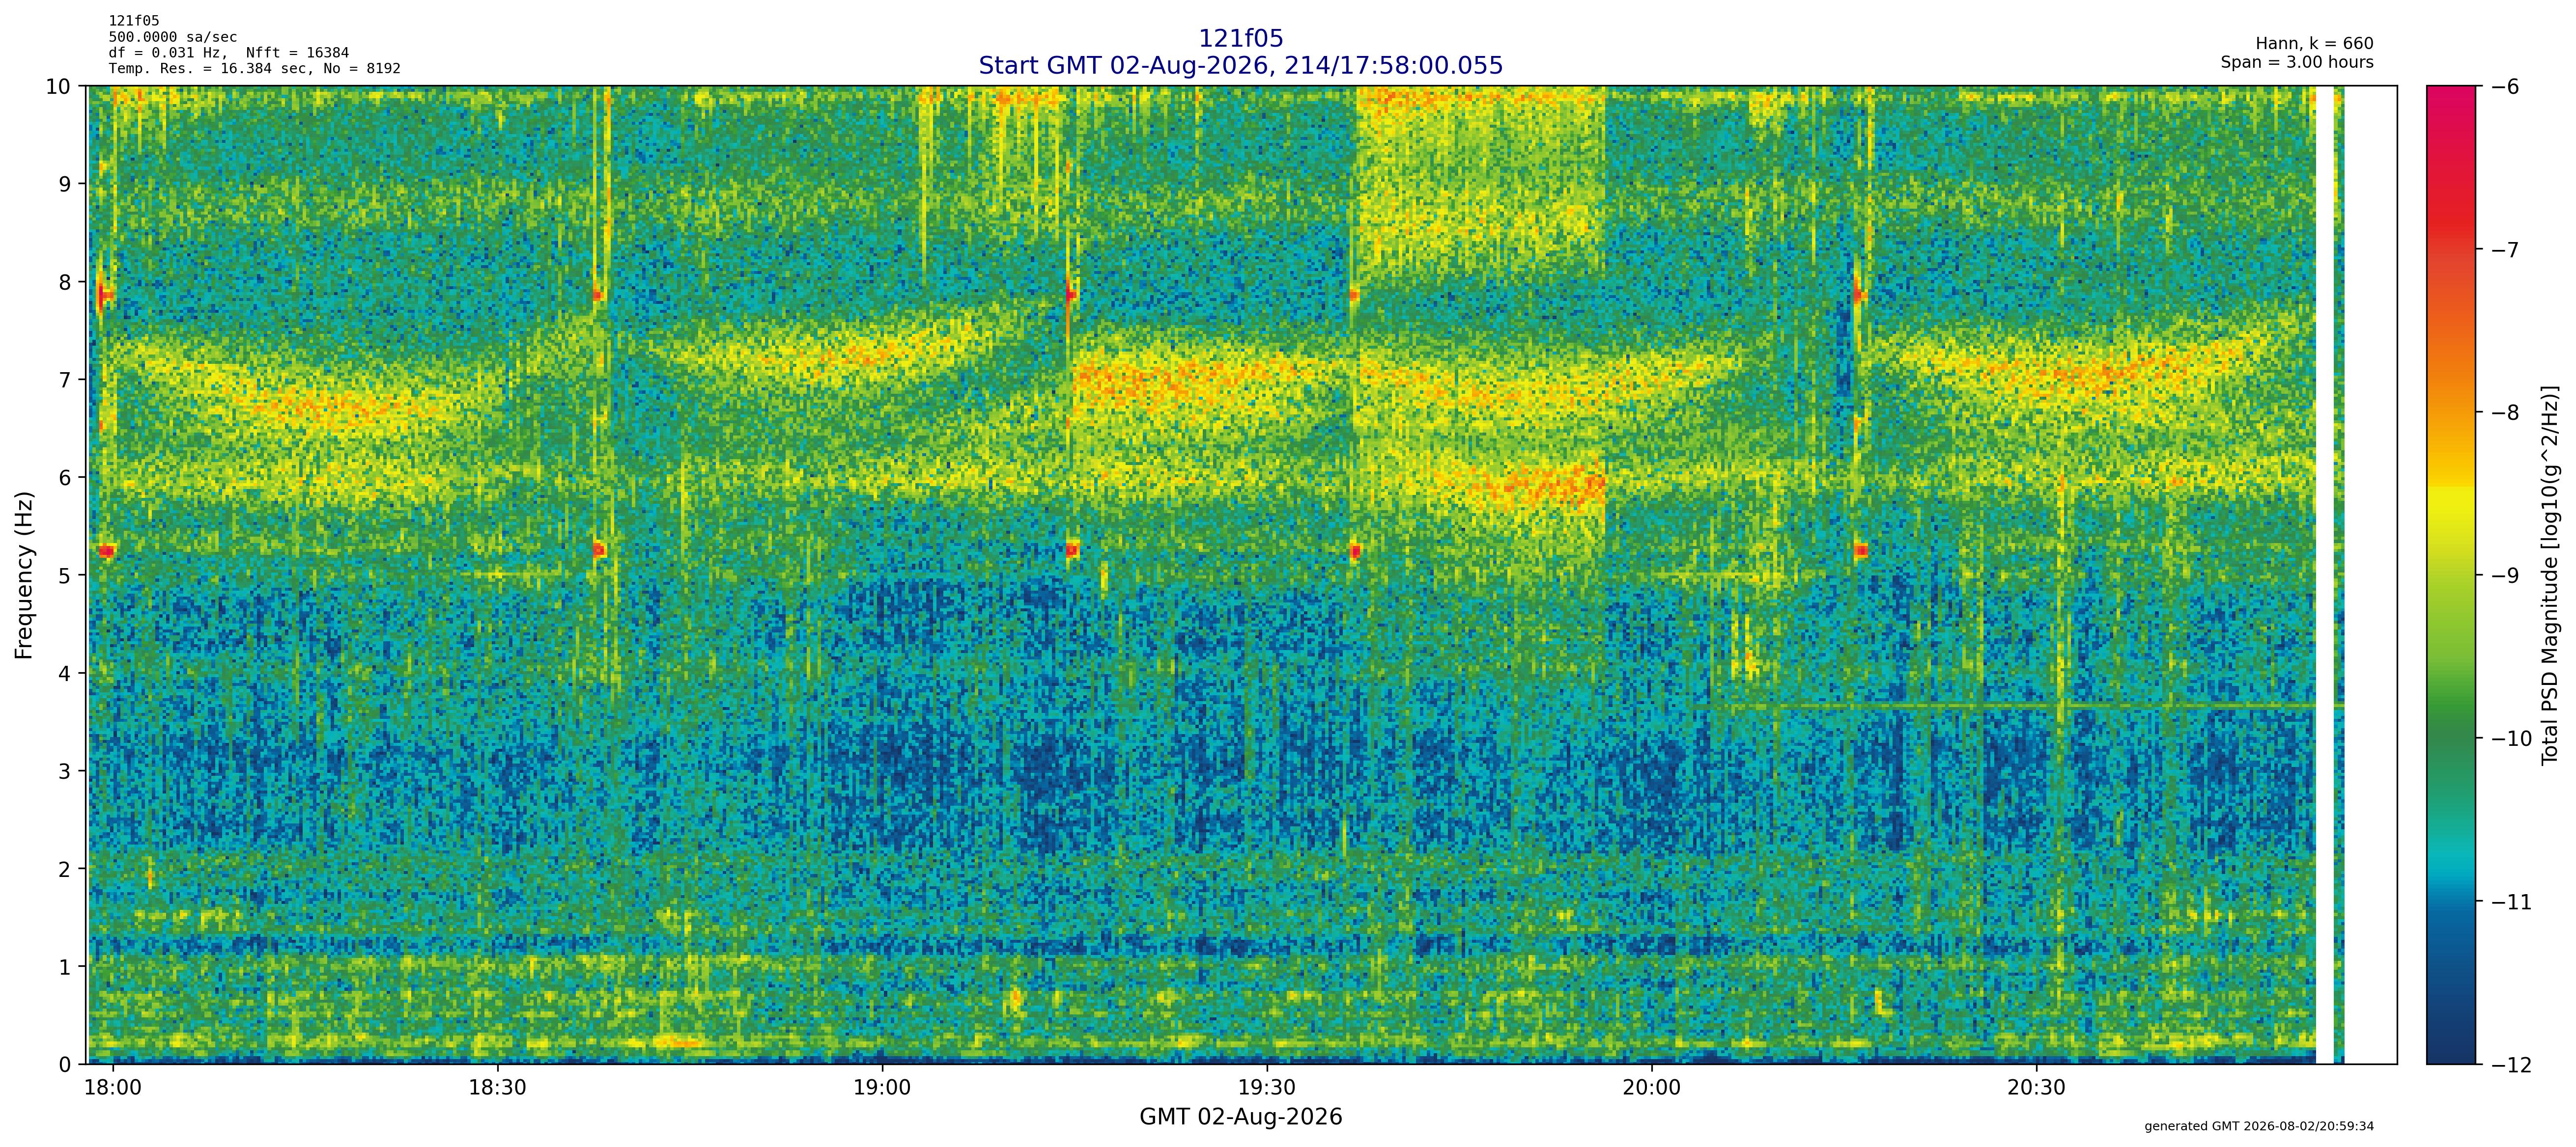Select the frequency axis tick label "3"

click(x=65, y=771)
